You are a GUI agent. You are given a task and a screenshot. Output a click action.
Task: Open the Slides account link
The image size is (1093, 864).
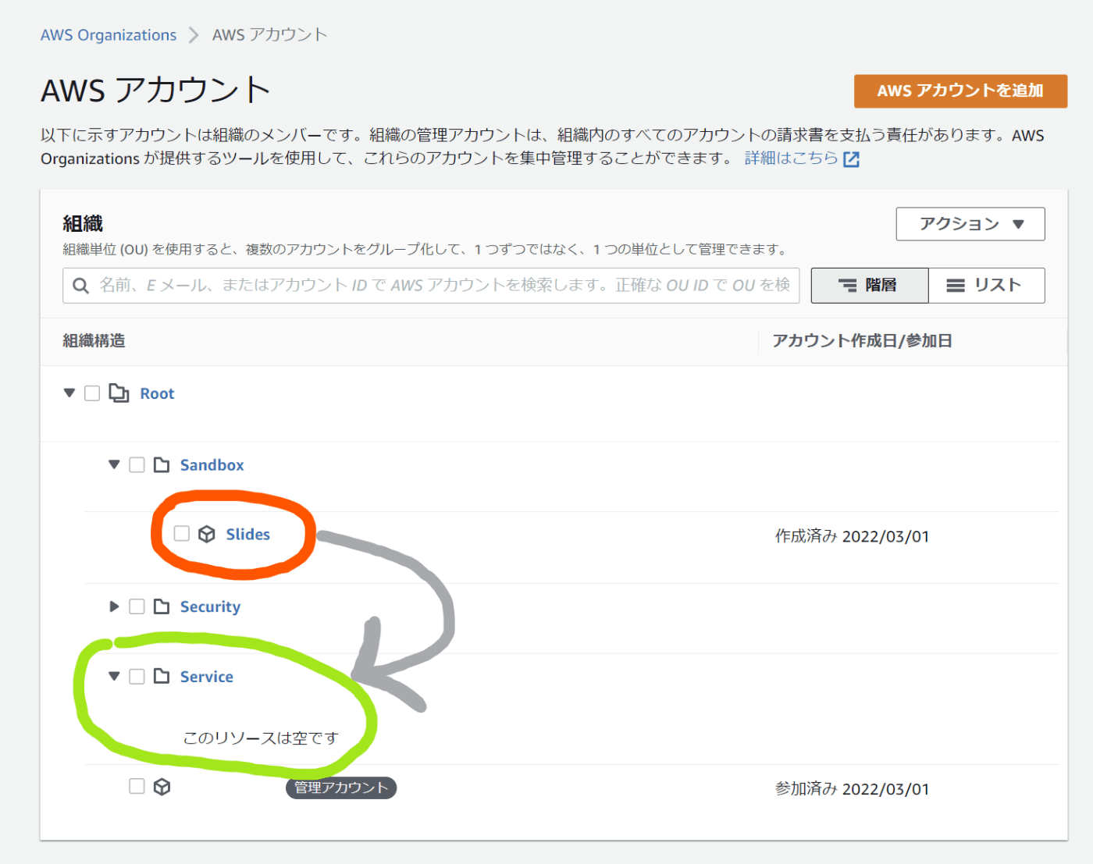click(x=247, y=535)
